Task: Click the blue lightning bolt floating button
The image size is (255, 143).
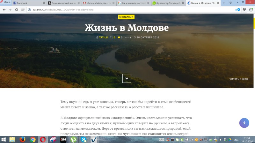Action: click(x=244, y=123)
